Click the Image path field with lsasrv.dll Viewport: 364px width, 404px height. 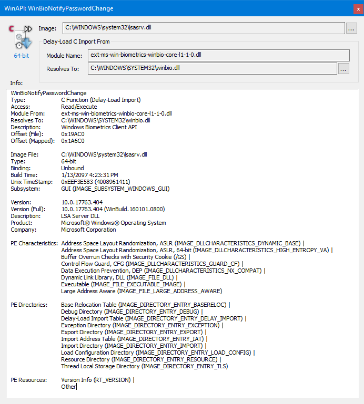204,28
